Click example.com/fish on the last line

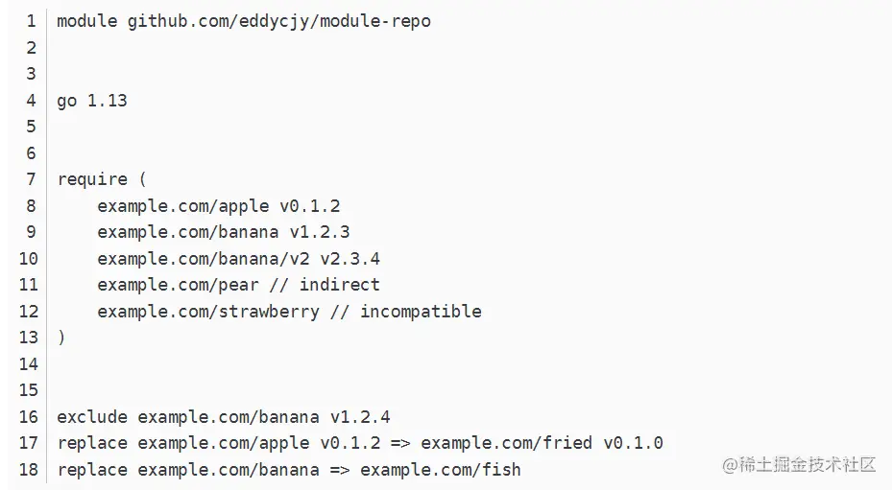pyautogui.click(x=440, y=470)
